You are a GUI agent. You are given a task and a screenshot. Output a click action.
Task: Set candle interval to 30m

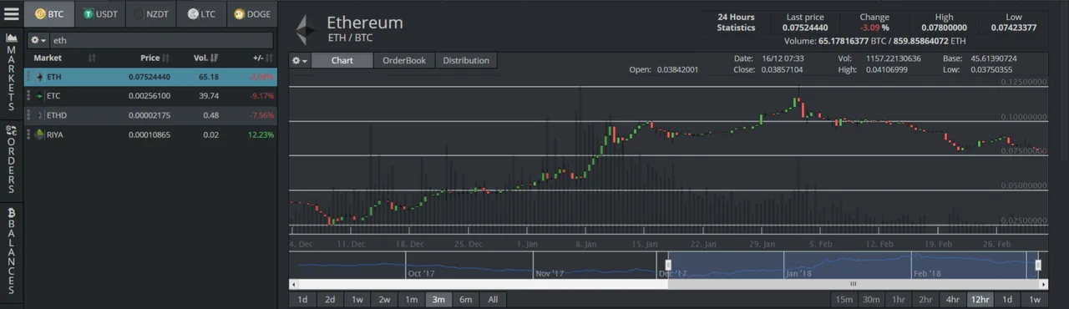[871, 299]
